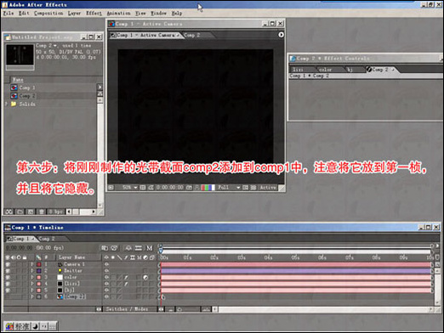Expand the color layer properties
The image size is (444, 333).
click(32, 277)
